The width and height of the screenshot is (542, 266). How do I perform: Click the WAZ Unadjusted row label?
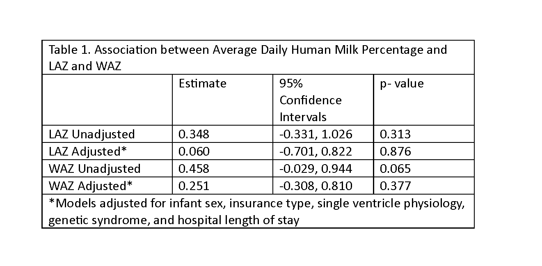coord(94,169)
